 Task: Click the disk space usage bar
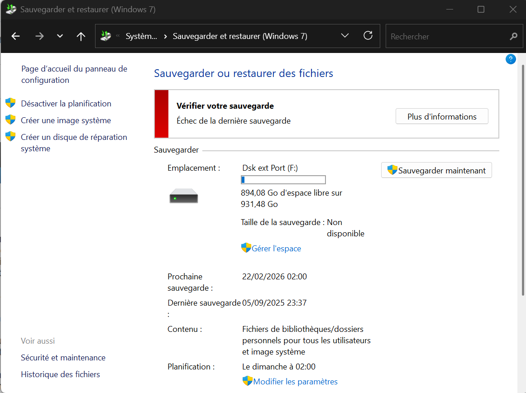pyautogui.click(x=283, y=180)
